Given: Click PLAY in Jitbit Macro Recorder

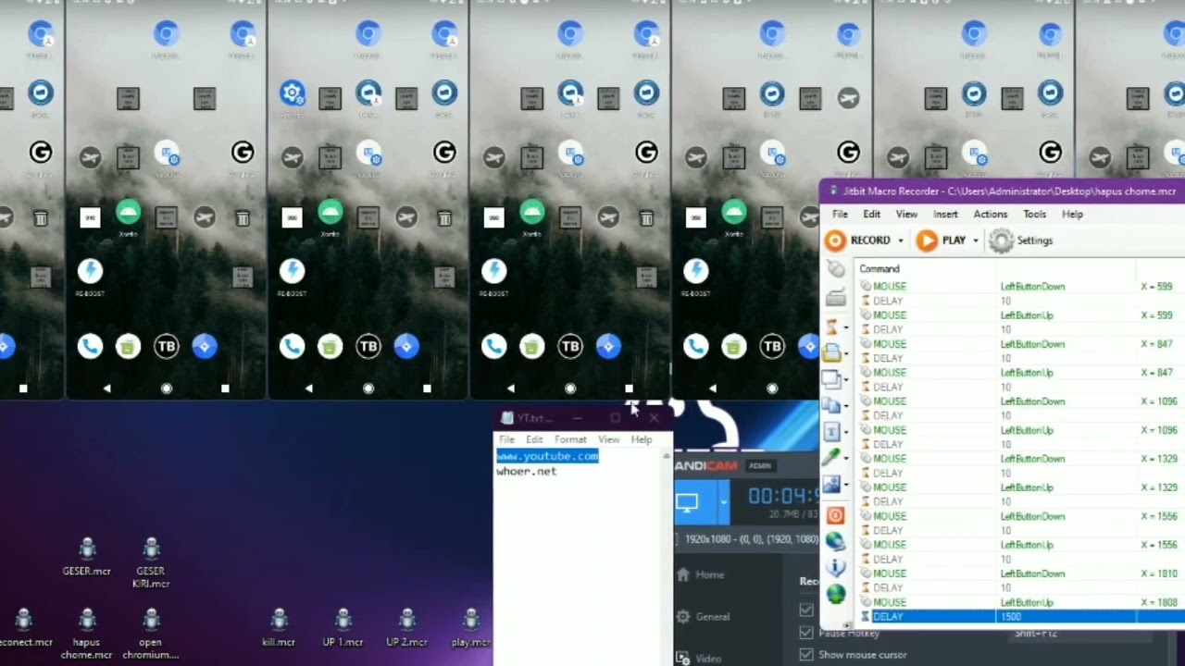Looking at the screenshot, I should coord(941,240).
